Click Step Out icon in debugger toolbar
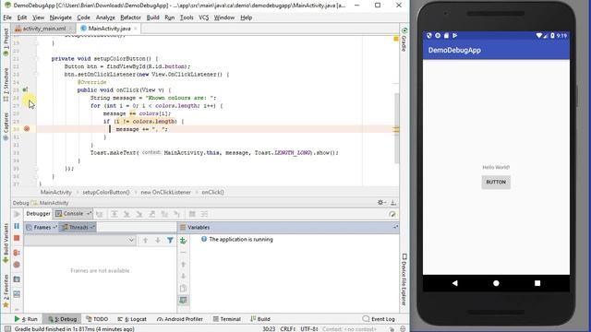The image size is (591, 332). pos(151,214)
